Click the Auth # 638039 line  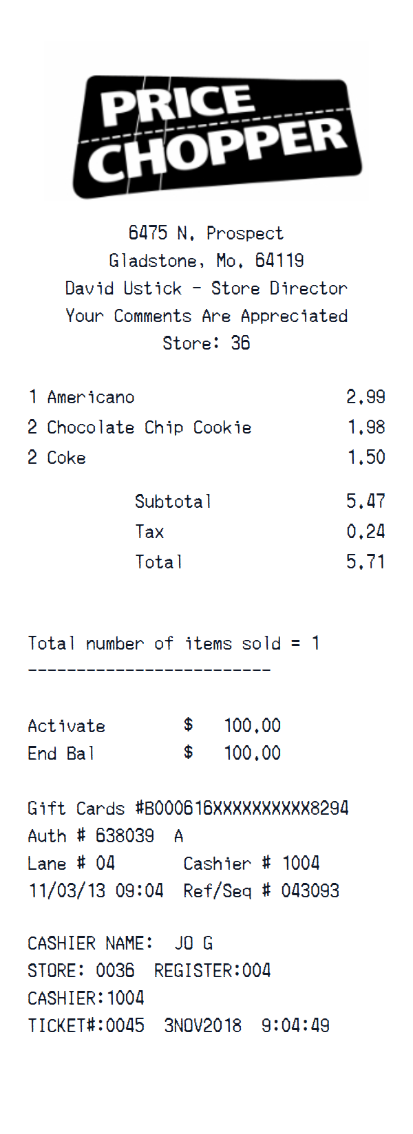(x=105, y=836)
